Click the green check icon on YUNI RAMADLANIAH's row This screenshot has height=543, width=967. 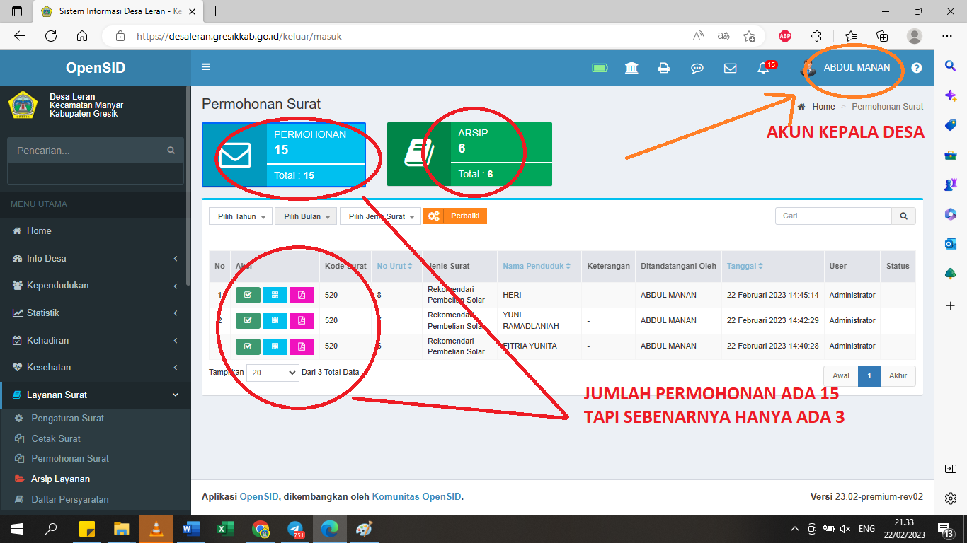[x=247, y=320]
